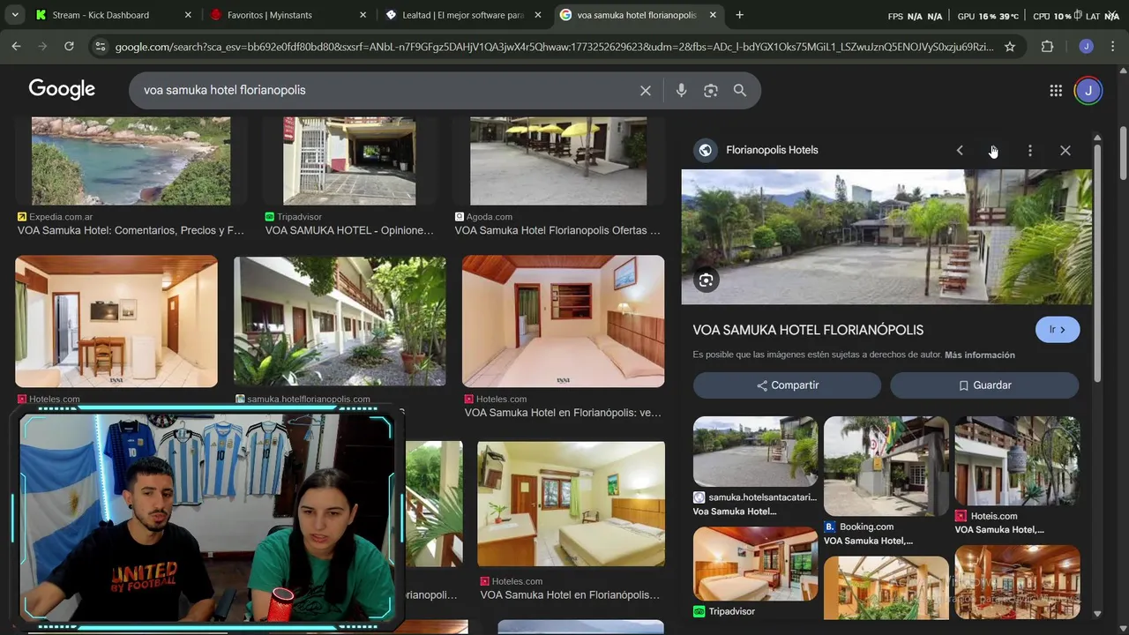Open Google homepage logo
This screenshot has width=1129, height=635.
click(62, 89)
